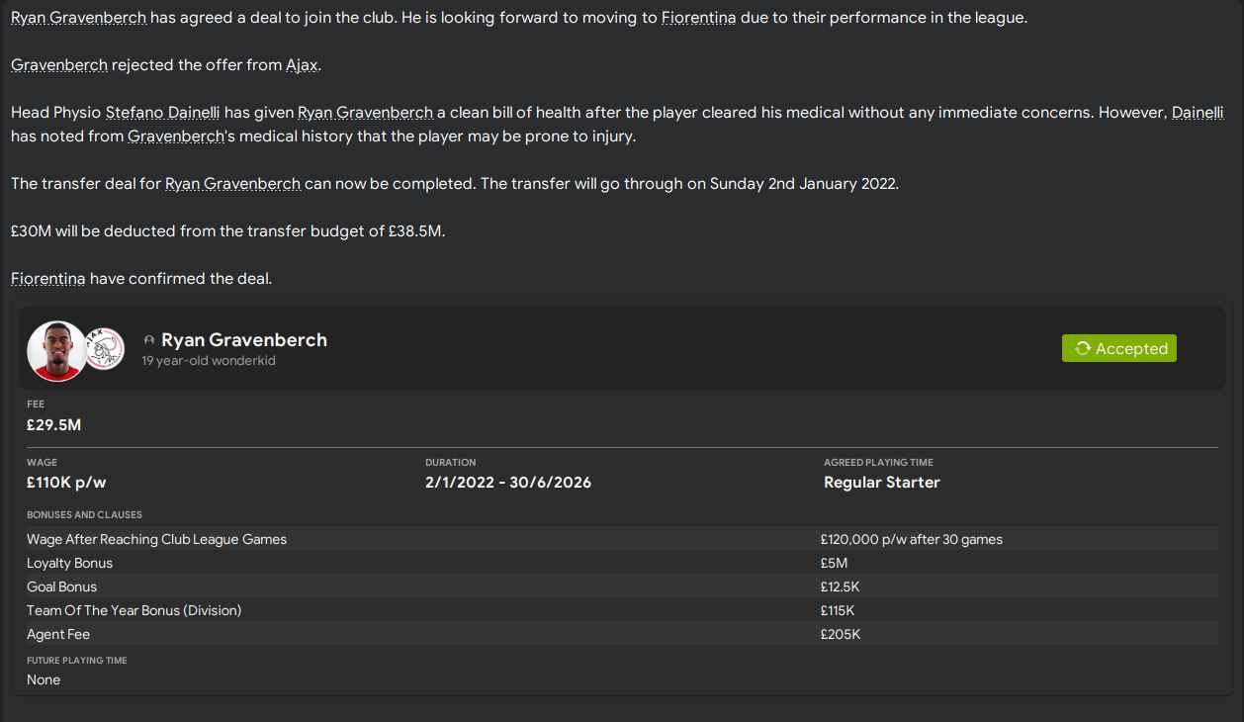The image size is (1244, 722).
Task: Click the small person icon beside the player name
Action: coord(149,340)
